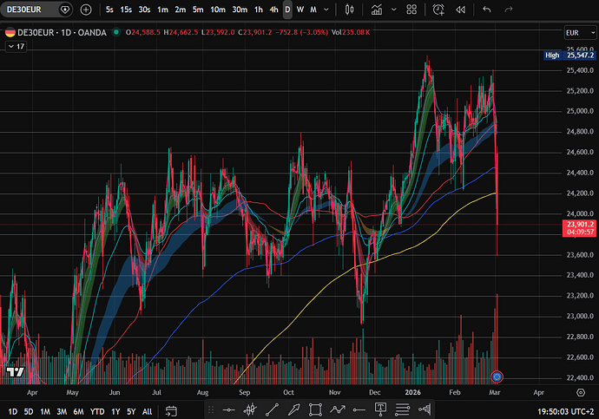599x419 pixels.
Task: Open the chart layout grid selector
Action: (411, 10)
